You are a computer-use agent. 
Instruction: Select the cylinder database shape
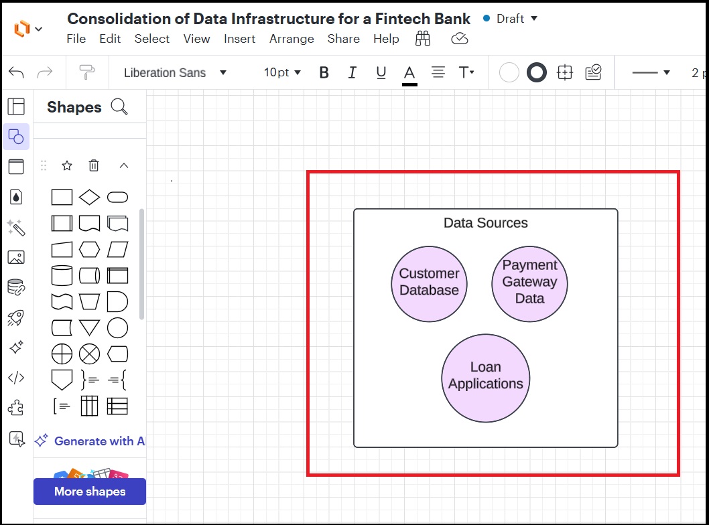[x=62, y=275]
